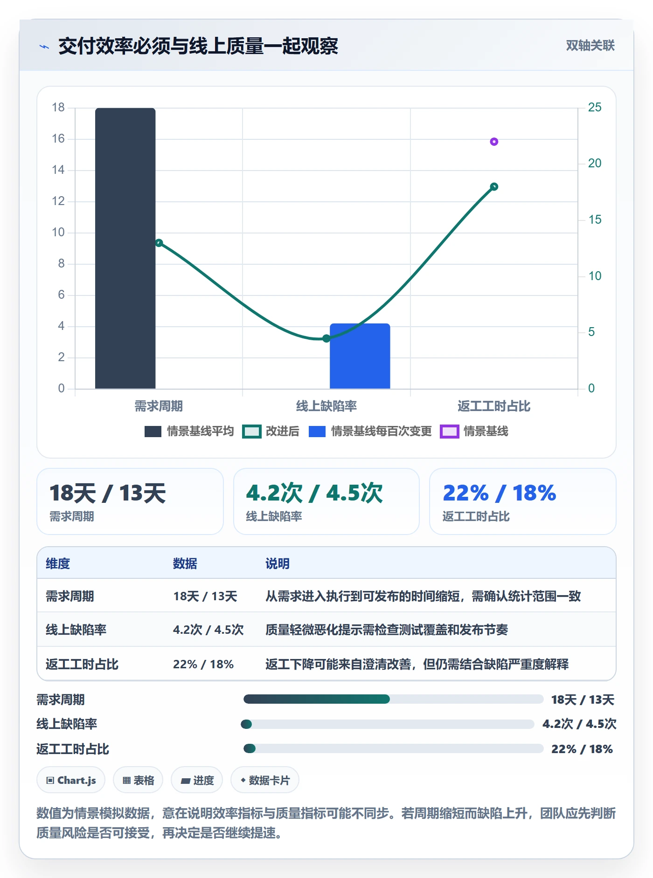Toggle the 改进后 legend swatch
The height and width of the screenshot is (878, 653).
251,432
